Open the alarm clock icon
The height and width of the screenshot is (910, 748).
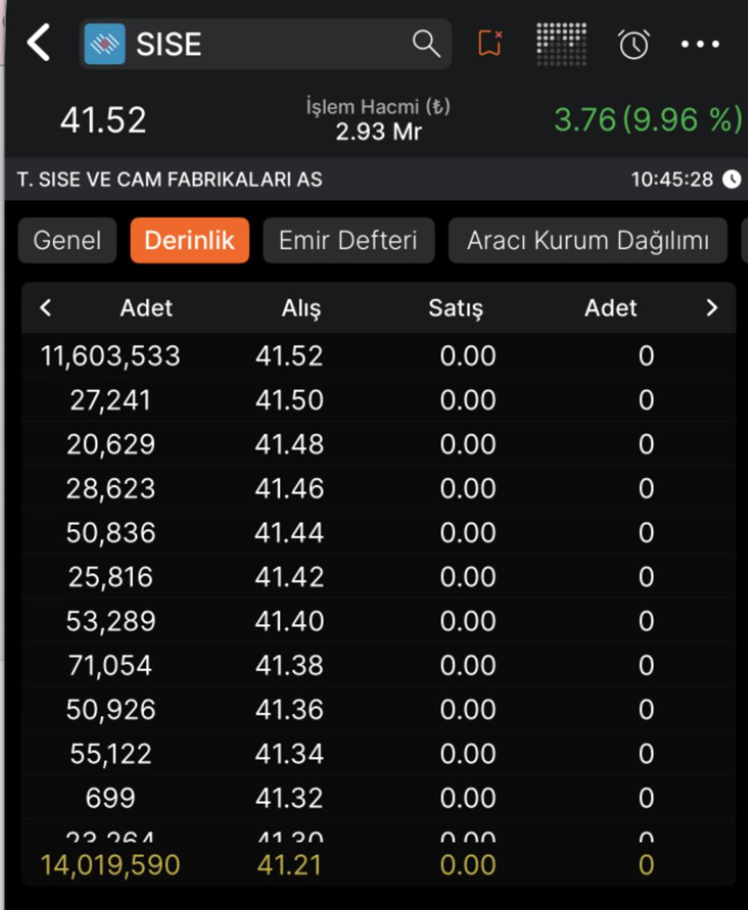[633, 44]
